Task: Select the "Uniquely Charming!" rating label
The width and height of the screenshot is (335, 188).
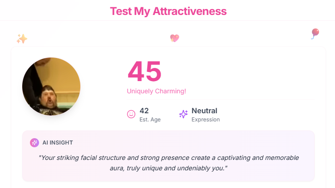Action: pos(156,91)
